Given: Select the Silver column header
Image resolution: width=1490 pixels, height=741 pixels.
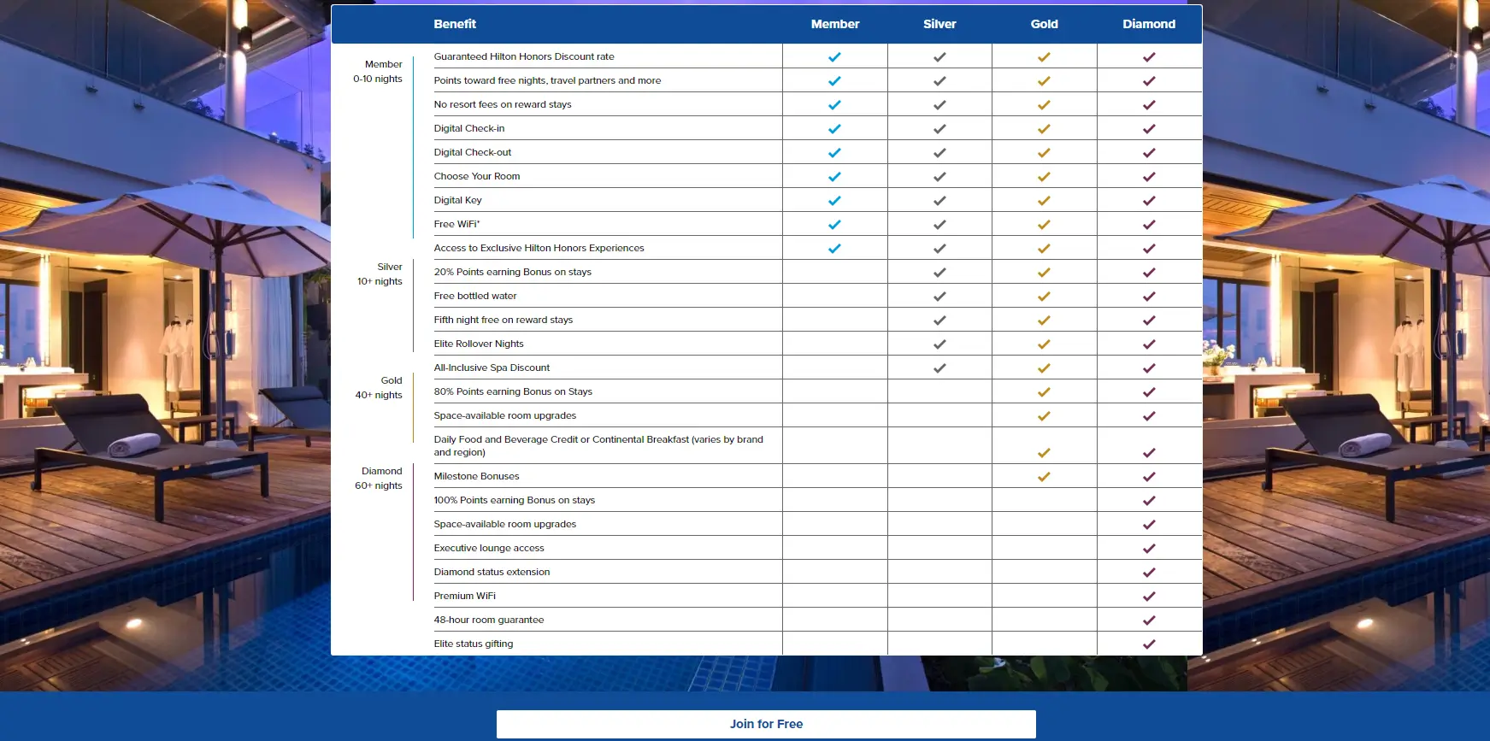Looking at the screenshot, I should coord(939,24).
